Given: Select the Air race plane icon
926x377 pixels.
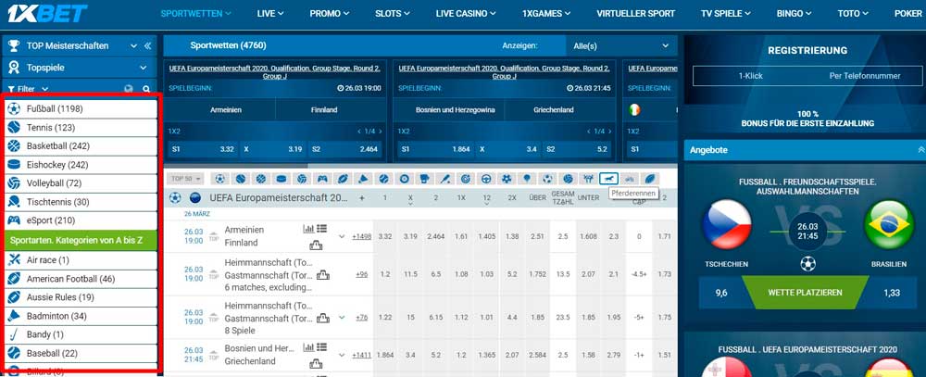Looking at the screenshot, I should click(x=14, y=260).
